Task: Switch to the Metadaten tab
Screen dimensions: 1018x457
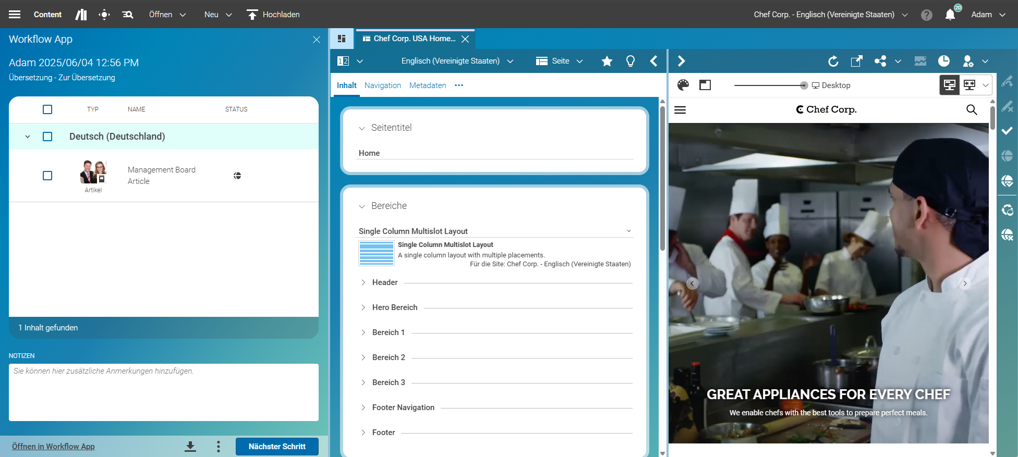Action: 427,85
